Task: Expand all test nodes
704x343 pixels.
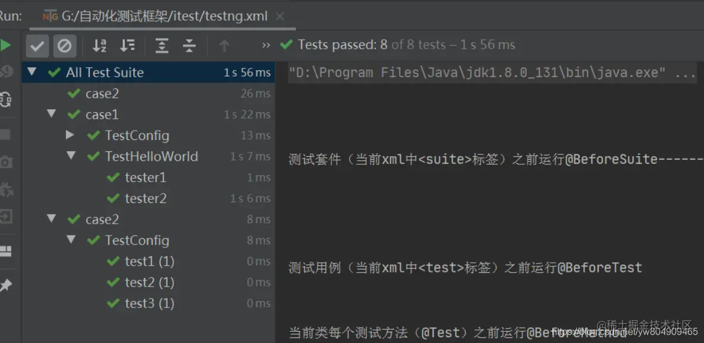Action: [162, 45]
